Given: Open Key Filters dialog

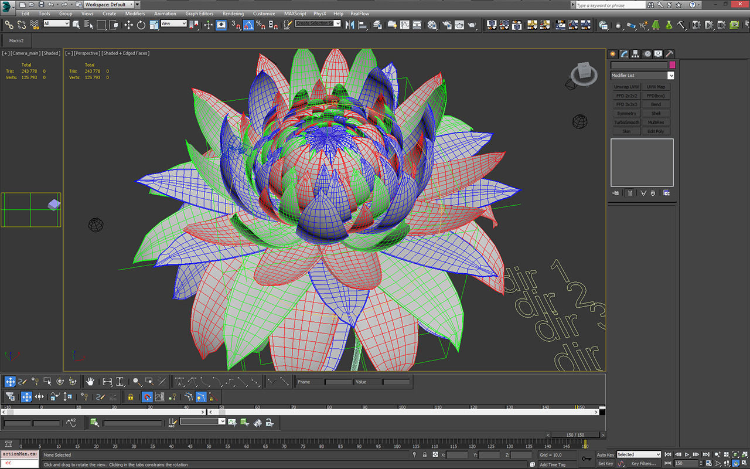Looking at the screenshot, I should coord(643,463).
